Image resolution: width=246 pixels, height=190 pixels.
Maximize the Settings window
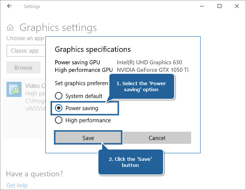(220, 6)
